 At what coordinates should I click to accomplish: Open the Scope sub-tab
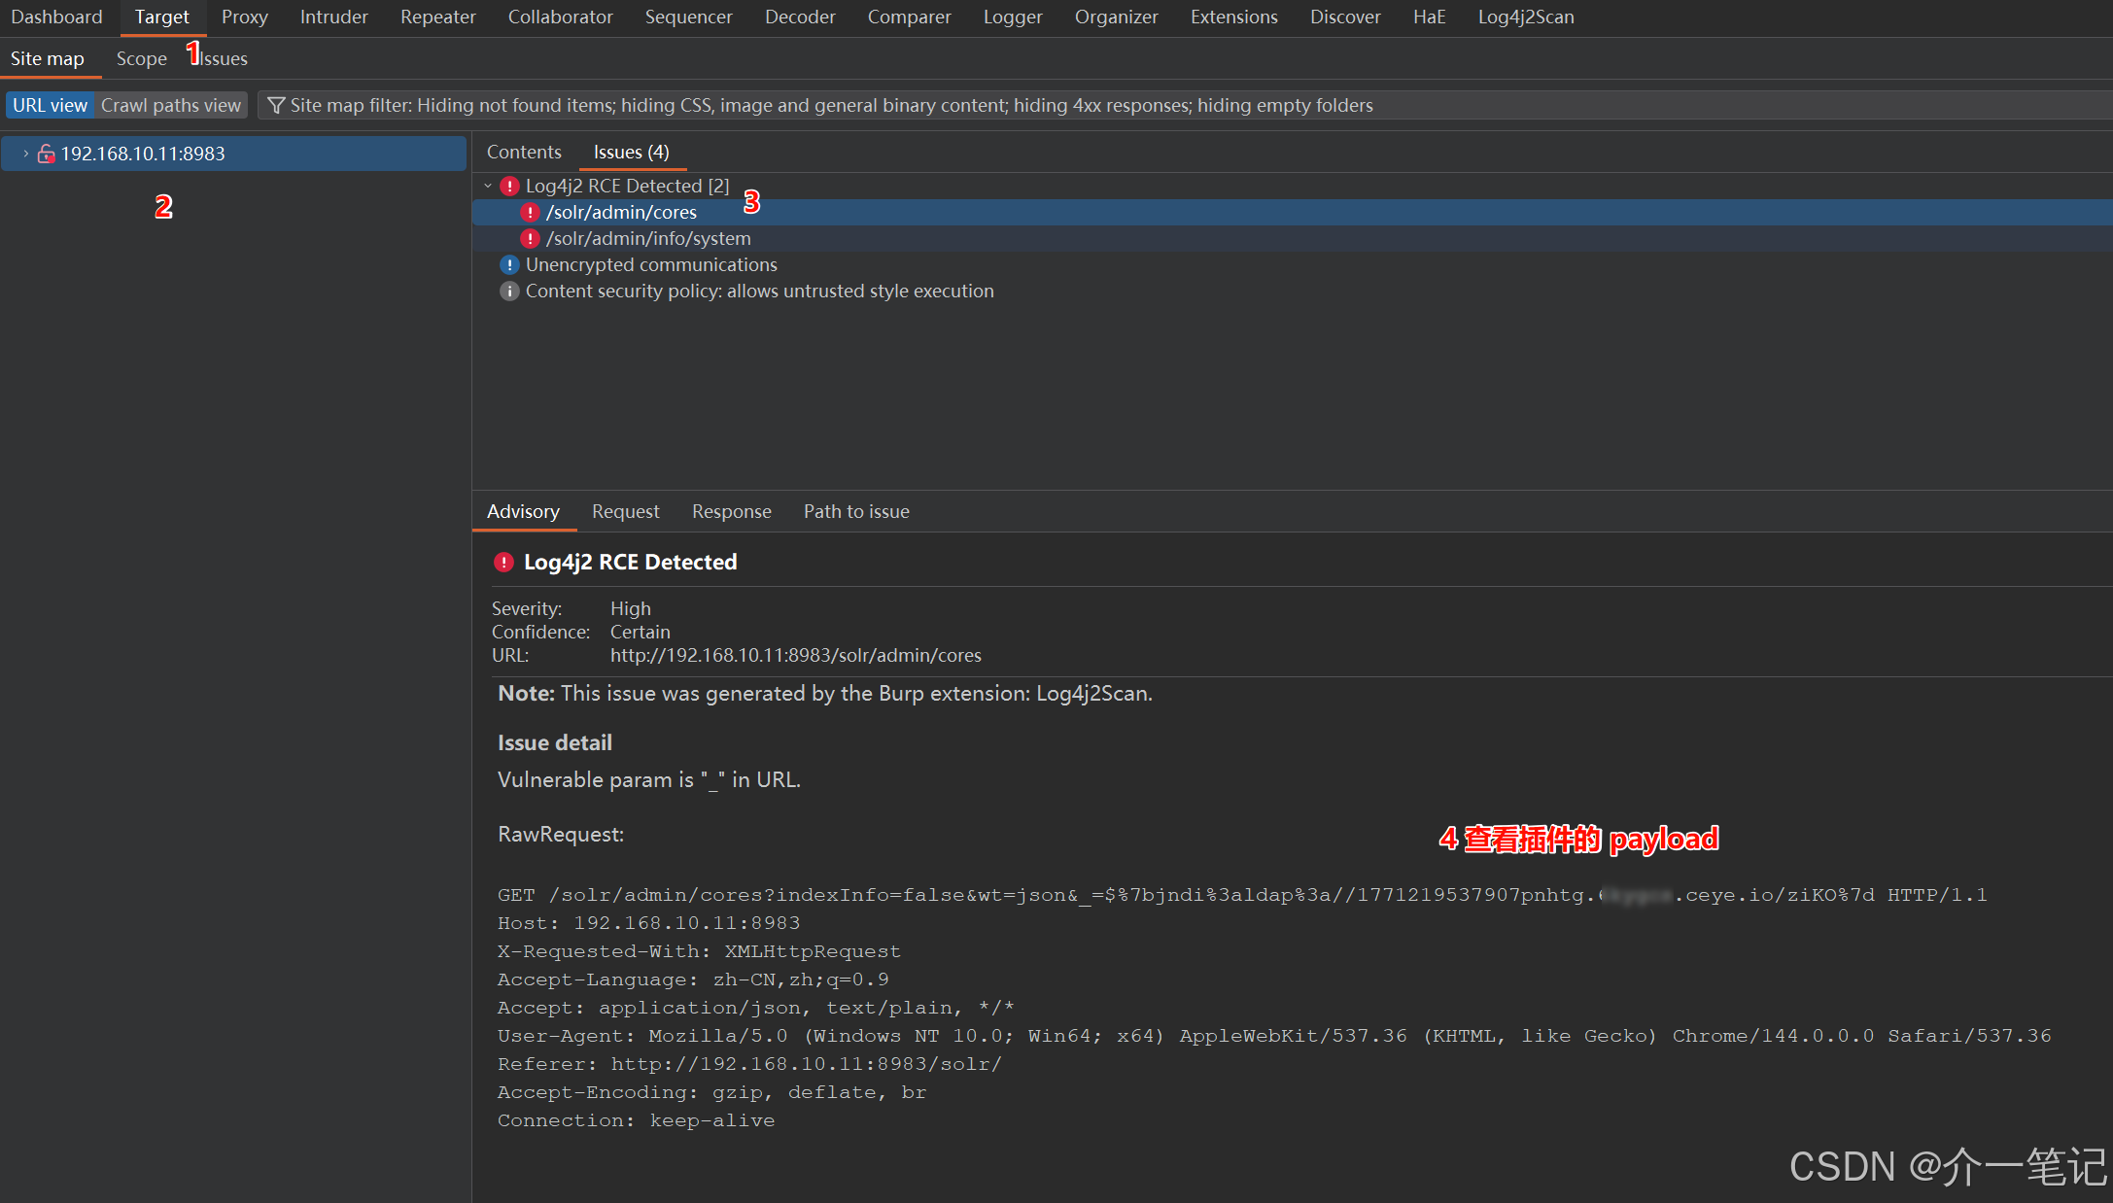(142, 58)
